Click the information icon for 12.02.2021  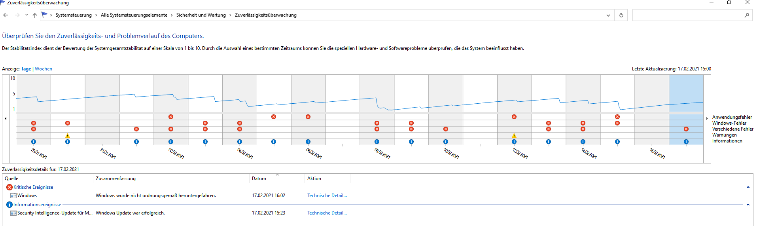click(514, 142)
